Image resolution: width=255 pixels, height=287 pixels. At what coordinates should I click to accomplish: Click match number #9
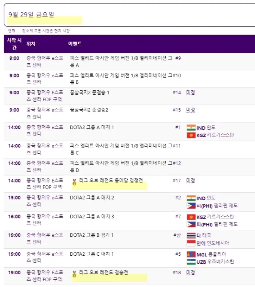click(x=178, y=58)
